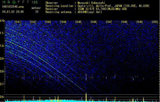Click the 2048 time marker

click(x=124, y=22)
